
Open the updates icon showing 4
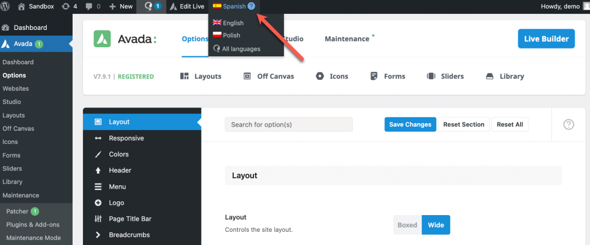click(x=66, y=6)
